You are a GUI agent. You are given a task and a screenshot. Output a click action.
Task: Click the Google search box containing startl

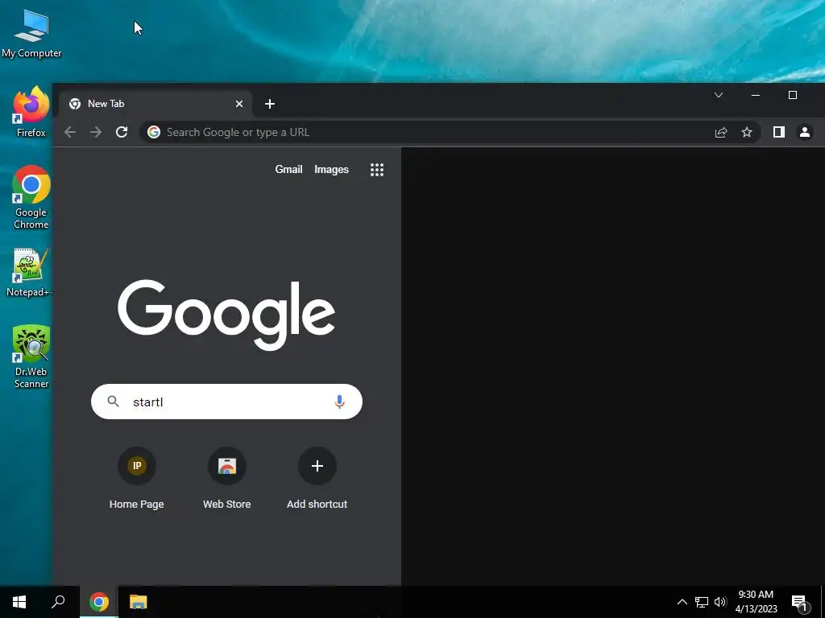tap(226, 402)
